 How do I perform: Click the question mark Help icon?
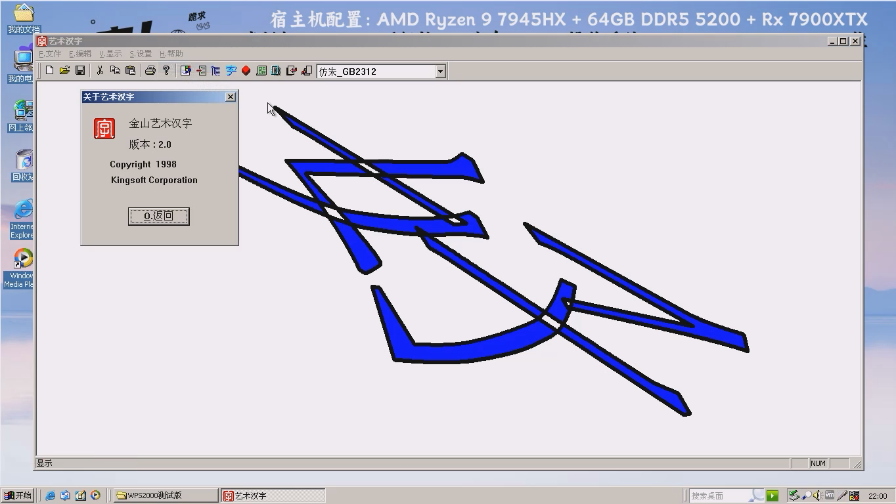coord(166,71)
